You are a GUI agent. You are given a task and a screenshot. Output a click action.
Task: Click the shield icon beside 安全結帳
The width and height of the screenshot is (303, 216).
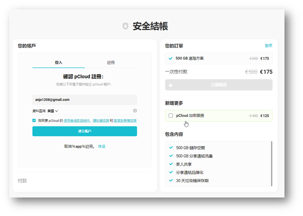tap(125, 26)
